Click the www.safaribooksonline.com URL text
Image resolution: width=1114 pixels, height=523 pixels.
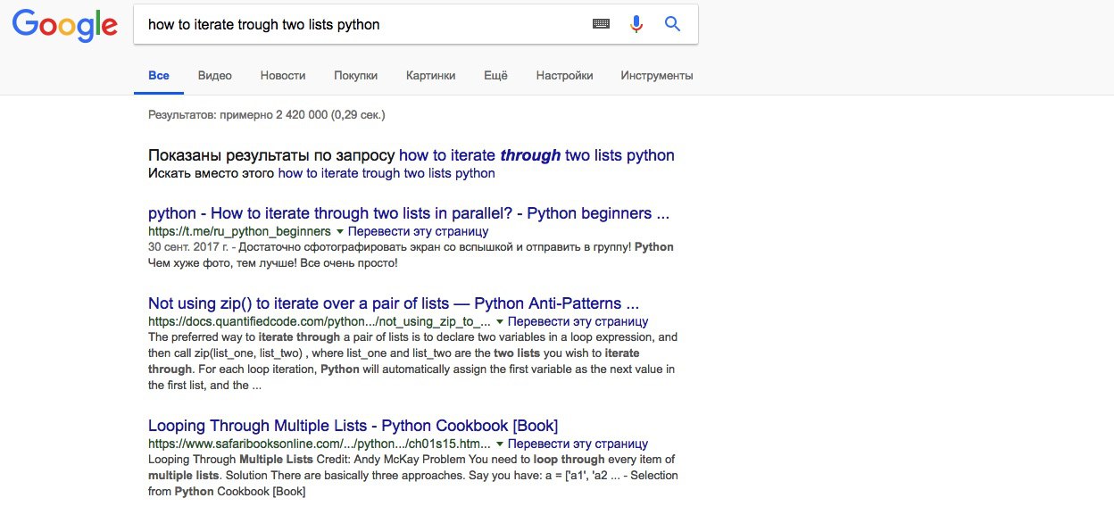click(x=320, y=444)
